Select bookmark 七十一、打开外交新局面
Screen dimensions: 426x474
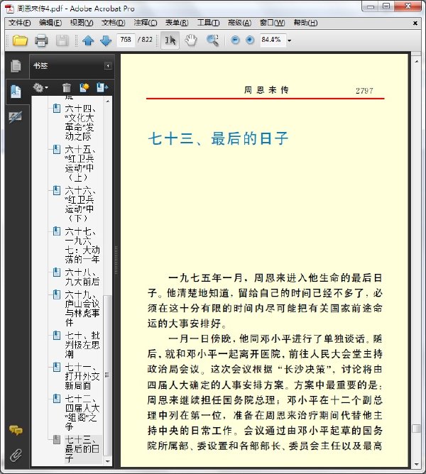coord(82,376)
